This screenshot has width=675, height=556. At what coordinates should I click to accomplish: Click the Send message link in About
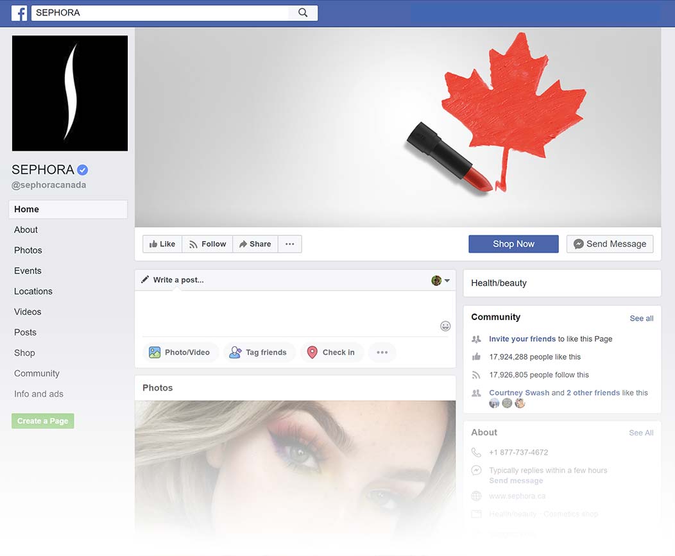pyautogui.click(x=516, y=481)
